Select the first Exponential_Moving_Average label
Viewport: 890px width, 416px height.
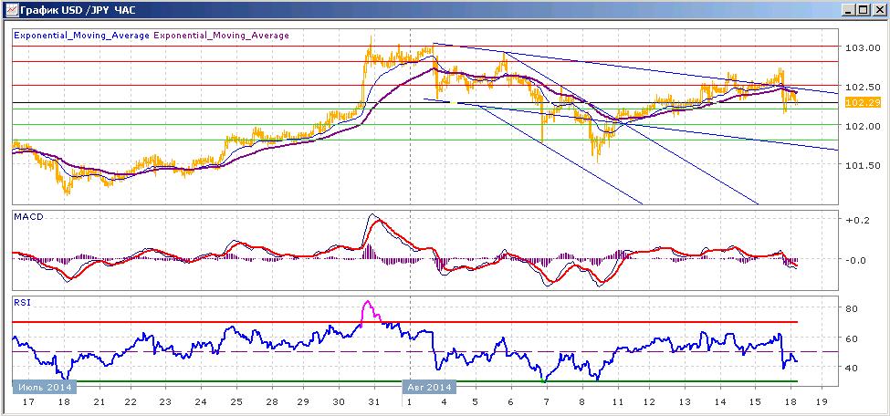[82, 35]
